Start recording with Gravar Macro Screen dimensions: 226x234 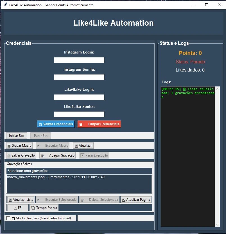pos(19,146)
